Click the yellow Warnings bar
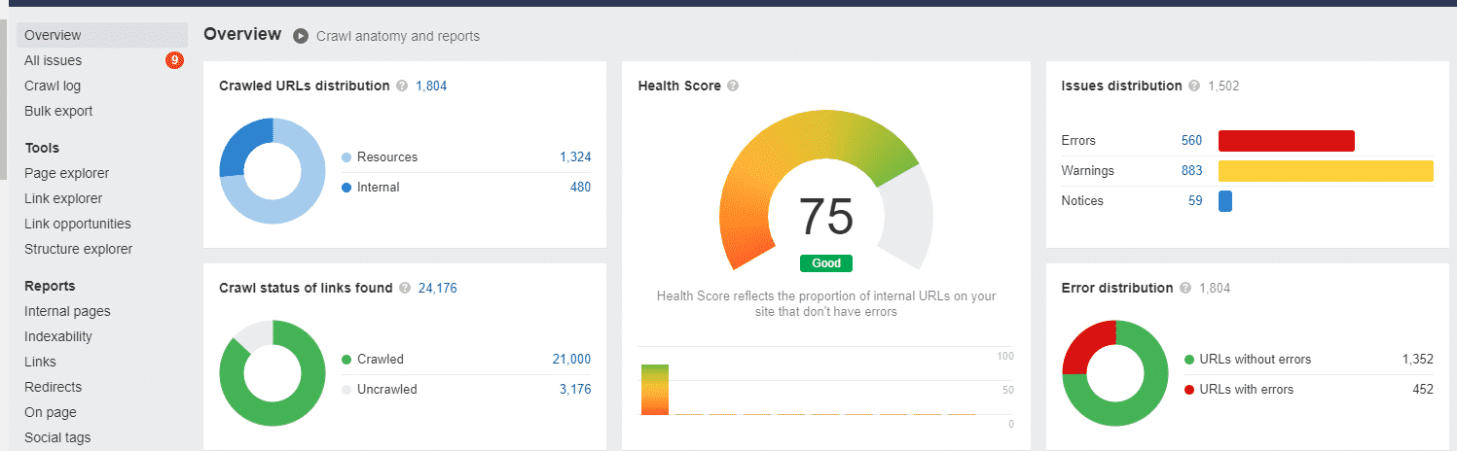This screenshot has width=1457, height=451. [x=1326, y=171]
